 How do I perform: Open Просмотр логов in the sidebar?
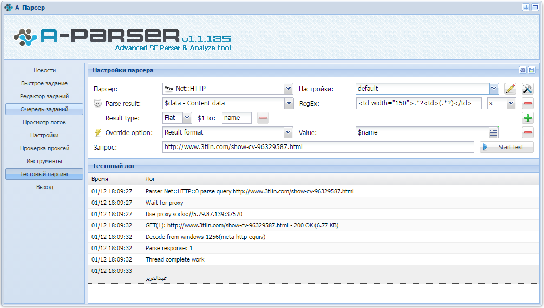(x=44, y=122)
